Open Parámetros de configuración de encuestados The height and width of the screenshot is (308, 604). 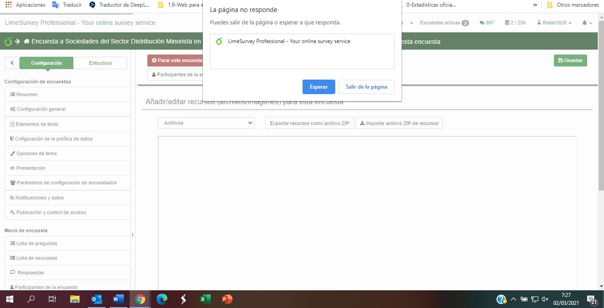coord(67,183)
